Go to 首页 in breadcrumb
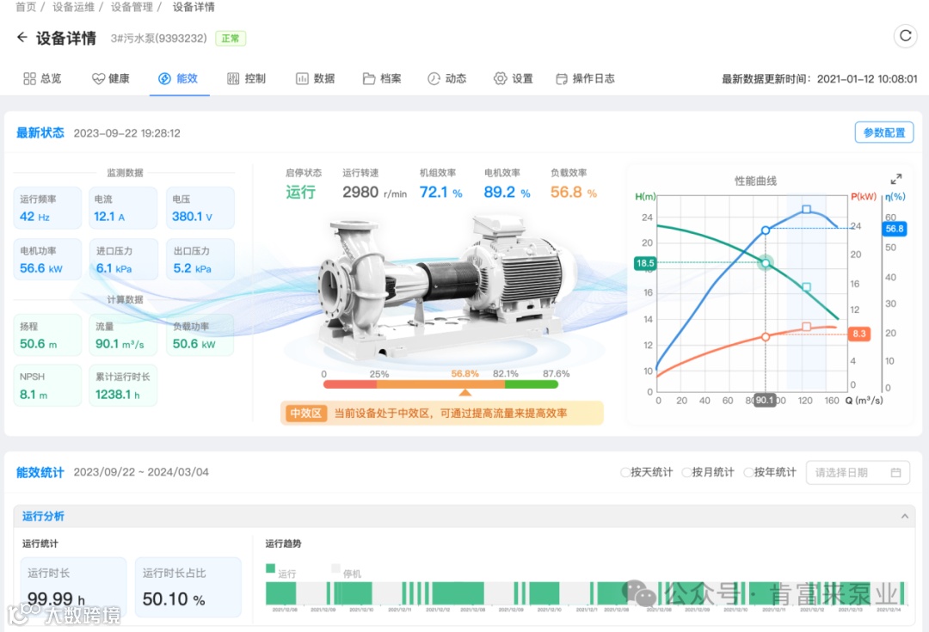The image size is (929, 632). pos(26,7)
